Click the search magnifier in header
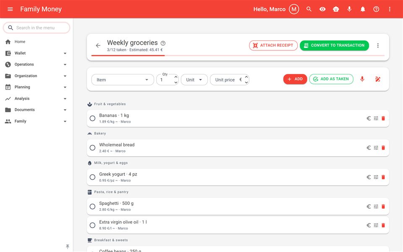The width and height of the screenshot is (403, 252). [309, 9]
